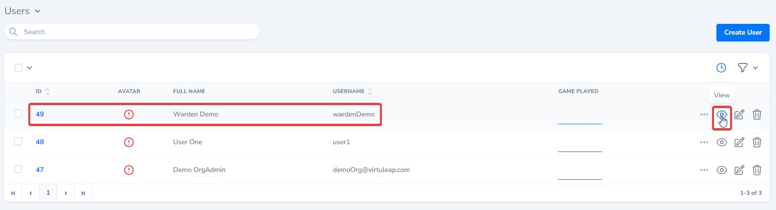Click the username wardenDemo
Viewport: 776px width, 210px height.
pyautogui.click(x=354, y=114)
